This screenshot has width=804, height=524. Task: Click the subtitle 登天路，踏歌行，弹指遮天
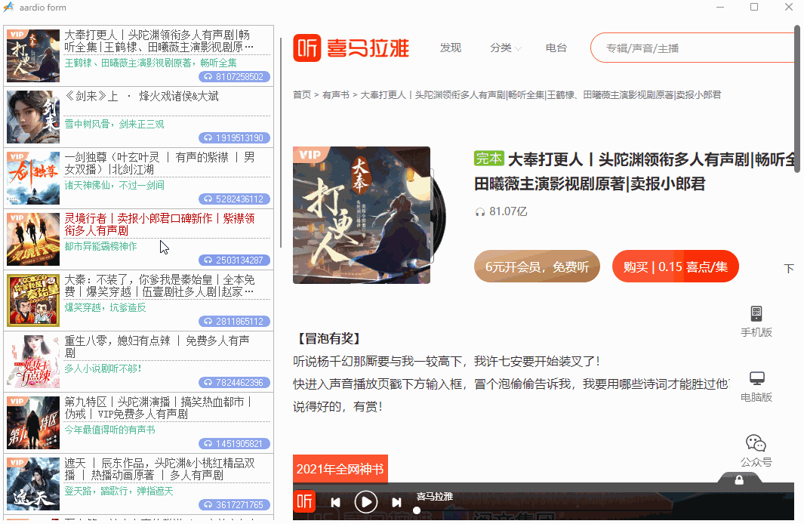[119, 492]
